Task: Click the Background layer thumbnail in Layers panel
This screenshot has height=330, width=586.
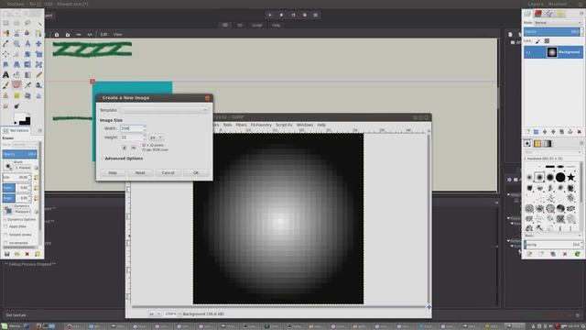Action: point(551,52)
